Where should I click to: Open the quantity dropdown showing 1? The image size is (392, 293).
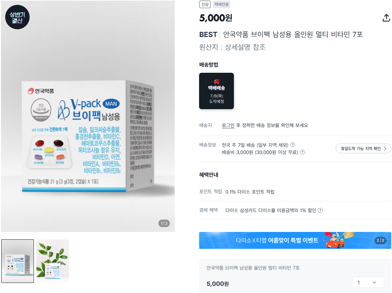tap(368, 282)
